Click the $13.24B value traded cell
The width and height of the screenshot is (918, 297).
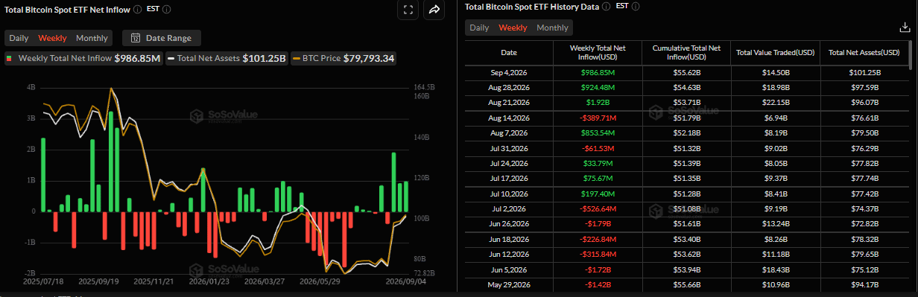pyautogui.click(x=775, y=223)
